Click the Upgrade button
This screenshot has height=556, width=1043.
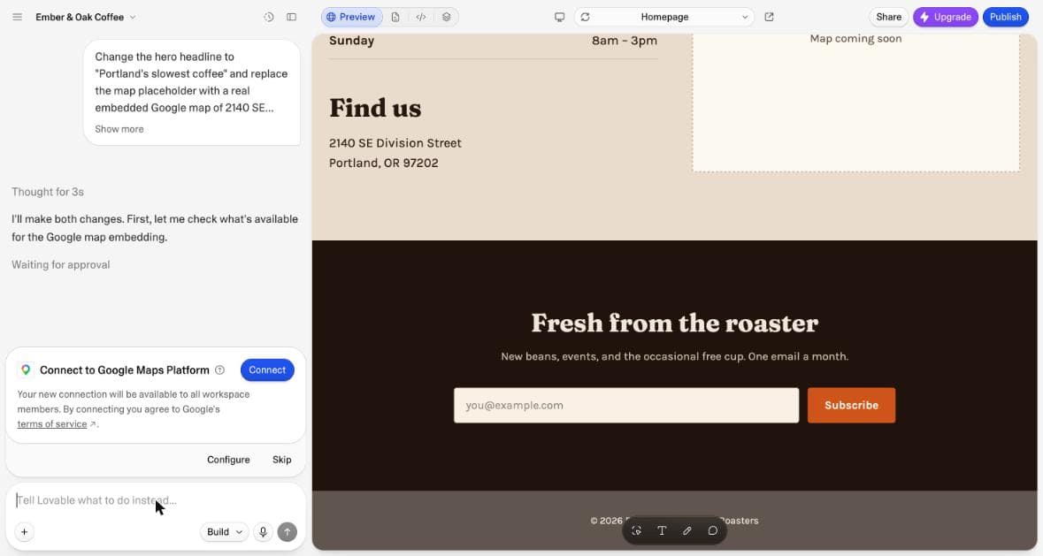pyautogui.click(x=945, y=18)
